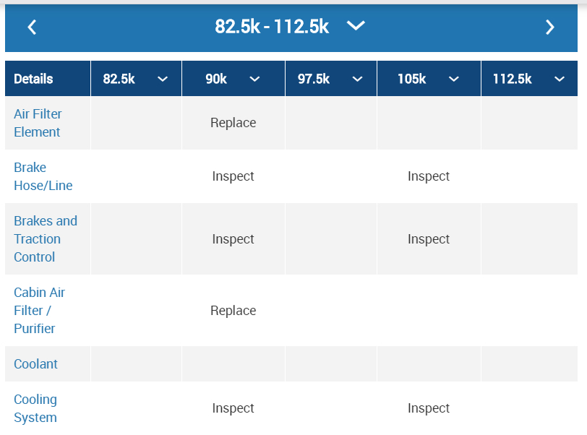Screen dimensions: 587x435
Task: Click Inspect for Brake Hose/Line at 105k
Action: (428, 176)
